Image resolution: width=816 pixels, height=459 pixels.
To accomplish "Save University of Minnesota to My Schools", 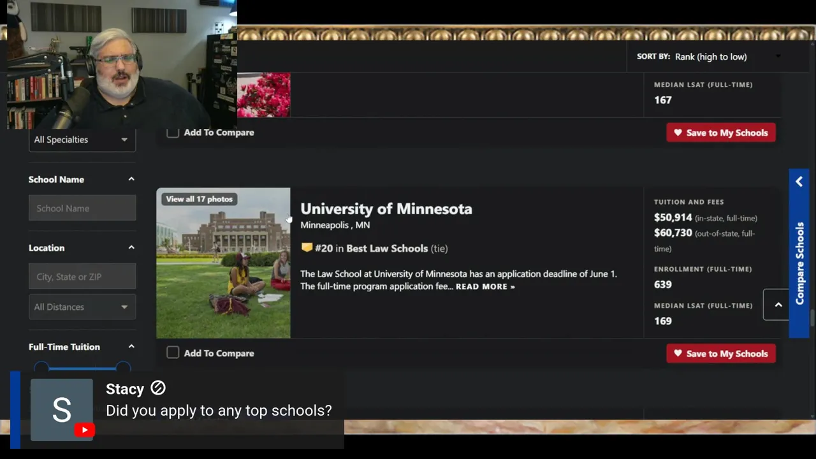I will click(x=721, y=353).
